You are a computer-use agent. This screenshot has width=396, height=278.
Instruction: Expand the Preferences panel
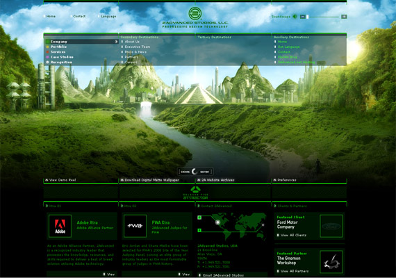click(x=285, y=180)
